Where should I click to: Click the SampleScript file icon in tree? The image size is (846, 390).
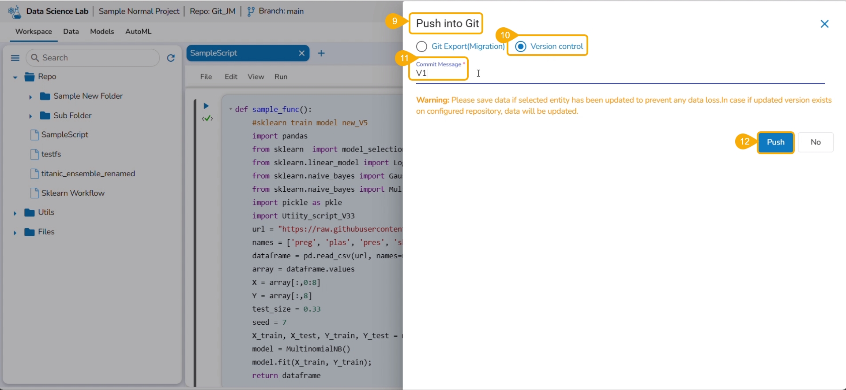(34, 135)
